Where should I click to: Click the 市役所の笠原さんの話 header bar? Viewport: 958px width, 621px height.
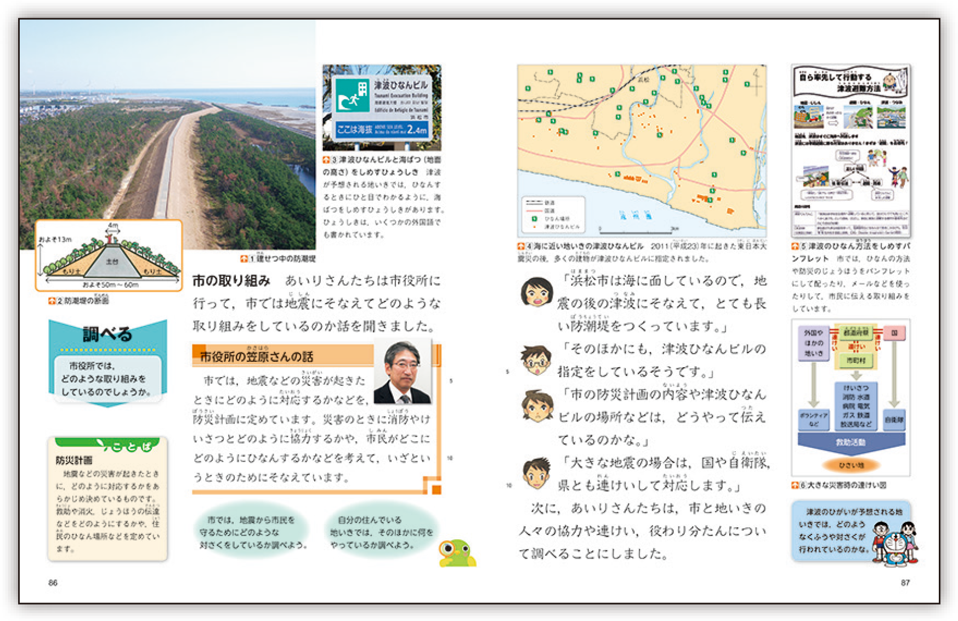[x=282, y=356]
